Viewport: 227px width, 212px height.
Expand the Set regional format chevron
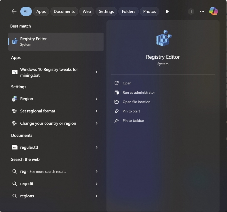coord(97,111)
